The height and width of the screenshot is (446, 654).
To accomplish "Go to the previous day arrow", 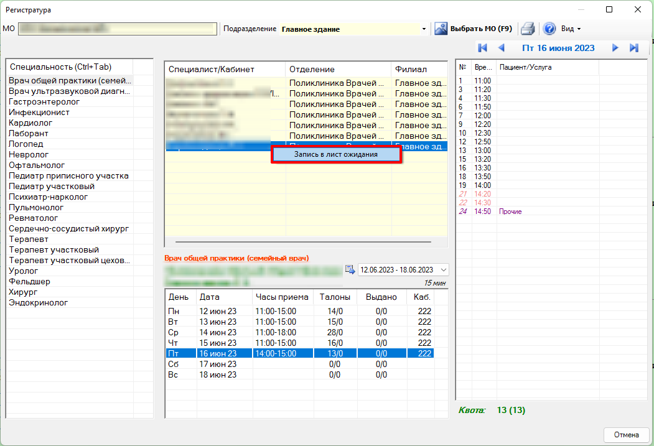I will click(502, 48).
